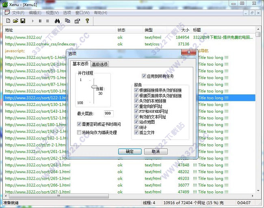Click the horizontal scrollbar thumb

[59, 196]
